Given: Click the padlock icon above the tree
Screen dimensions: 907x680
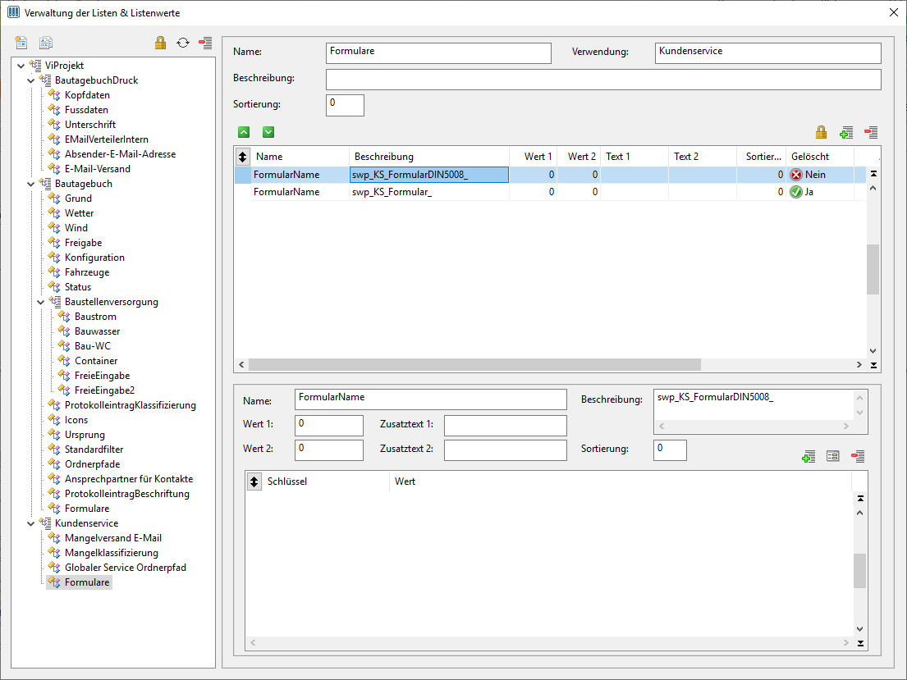Looking at the screenshot, I should 160,42.
